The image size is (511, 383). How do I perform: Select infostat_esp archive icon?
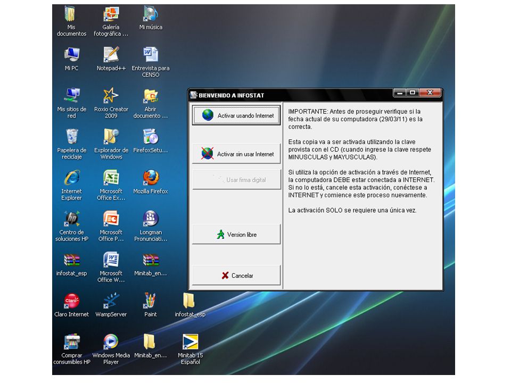click(x=72, y=264)
